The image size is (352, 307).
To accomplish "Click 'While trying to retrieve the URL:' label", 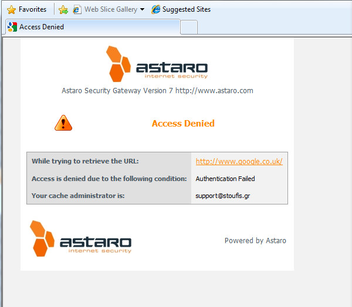I will point(85,161).
